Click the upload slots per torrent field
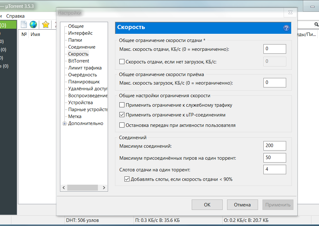Viewport: 319px width, 226px height. click(275, 169)
